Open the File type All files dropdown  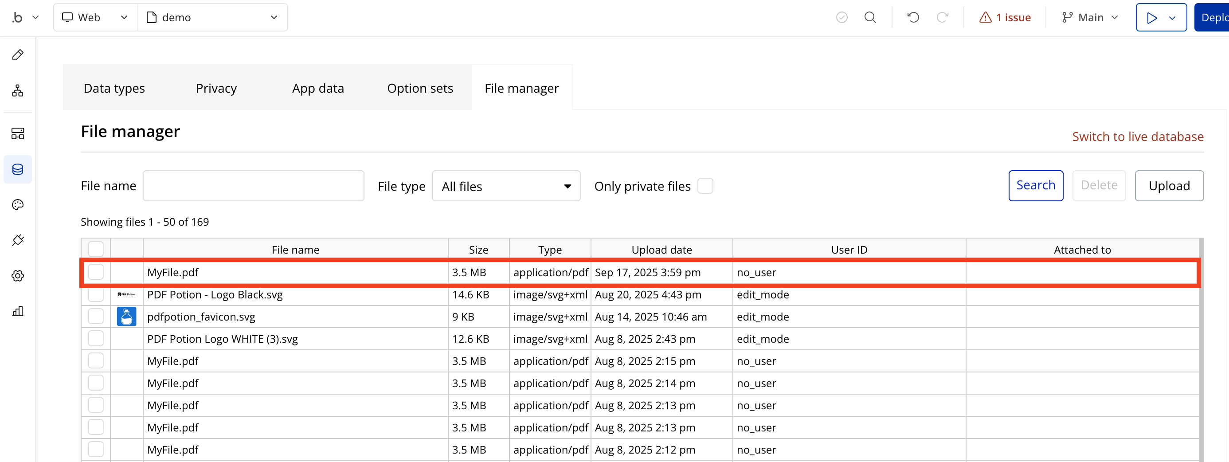506,186
